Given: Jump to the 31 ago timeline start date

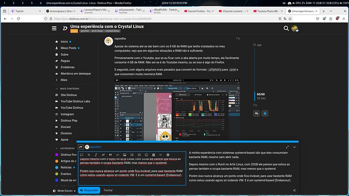Looking at the screenshot, I should tap(257, 45).
